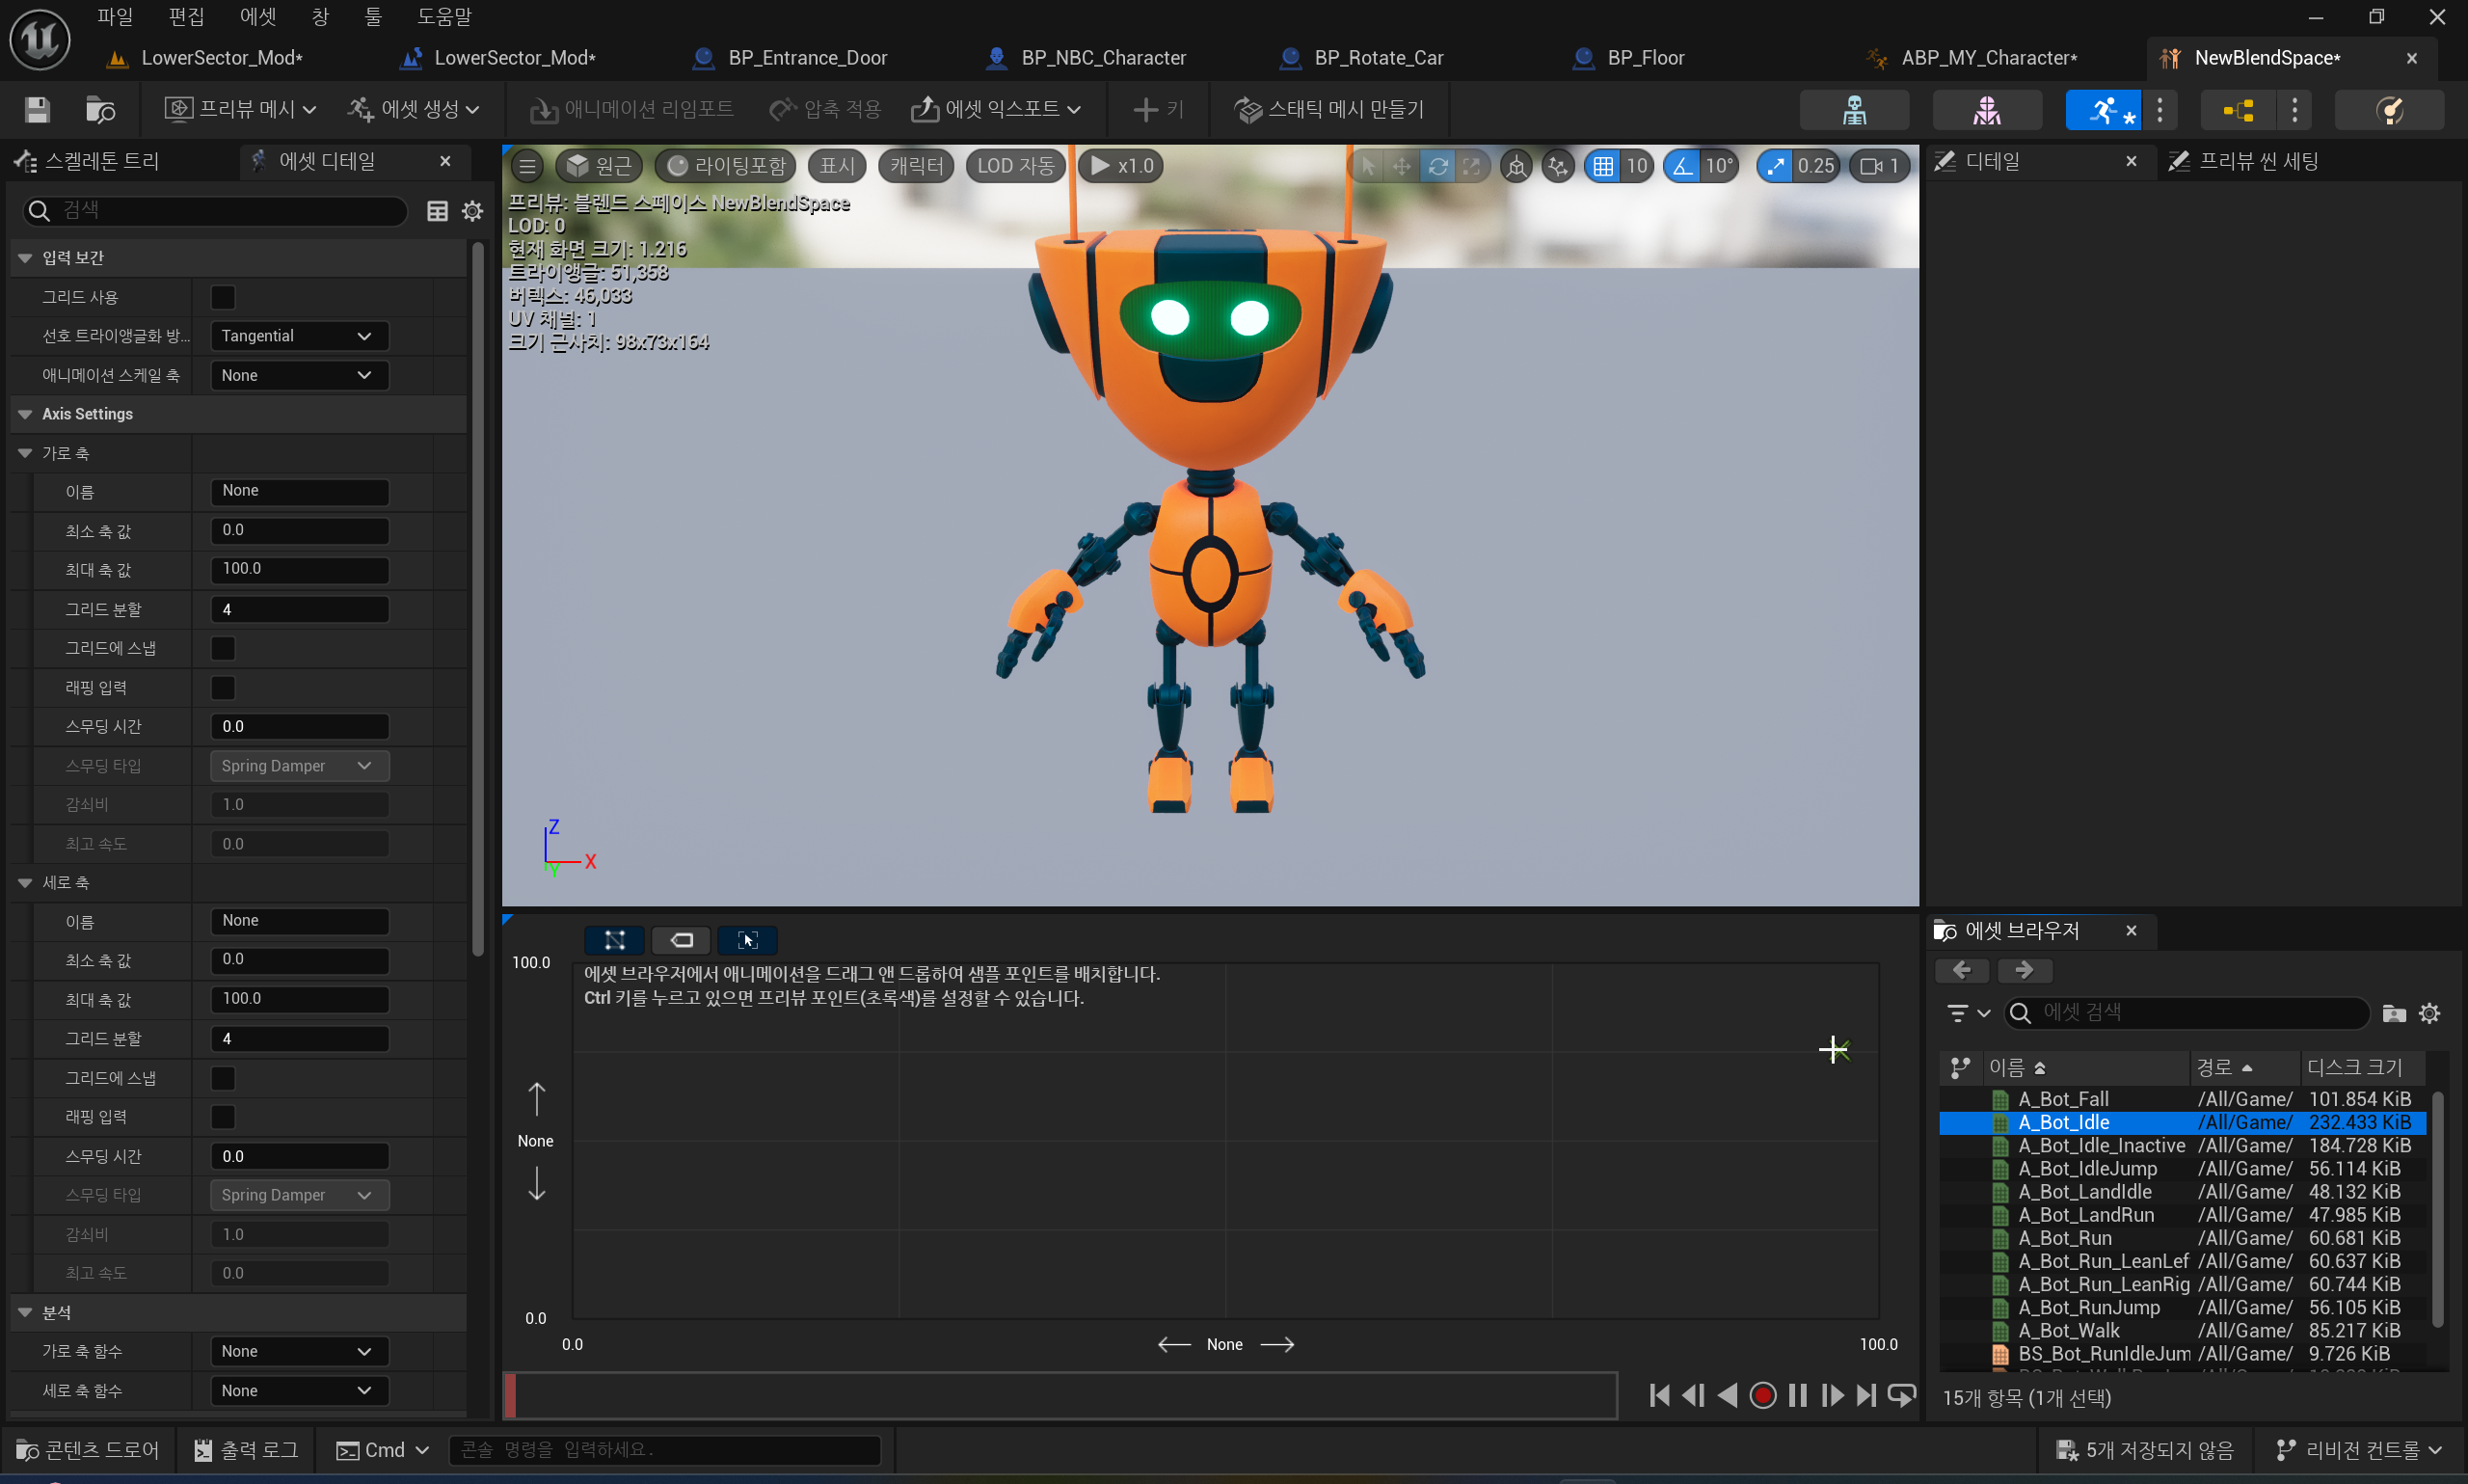This screenshot has height=1484, width=2468.
Task: Click viewport hamburger options menu icon
Action: (x=527, y=166)
